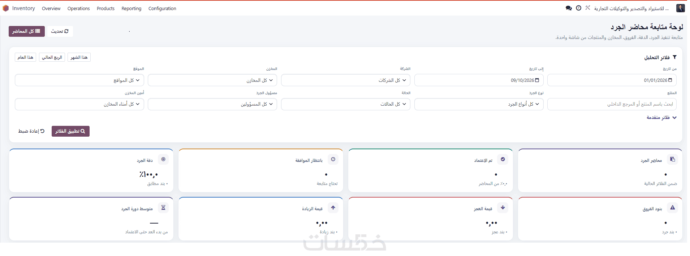This screenshot has height=256, width=690.
Task: Expand the فلاتر متقدمة advanced filters
Action: (x=661, y=118)
